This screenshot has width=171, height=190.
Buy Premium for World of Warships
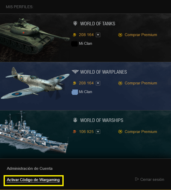[x=141, y=132]
